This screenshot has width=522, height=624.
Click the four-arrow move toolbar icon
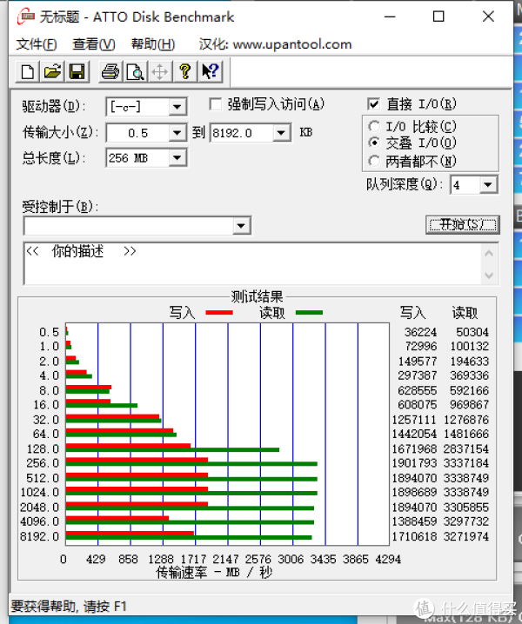point(160,71)
